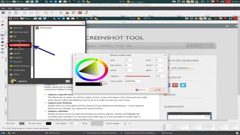Image resolution: width=240 pixels, height=135 pixels.
Task: Click the Insert image checkmark icon
Action: click(125, 123)
